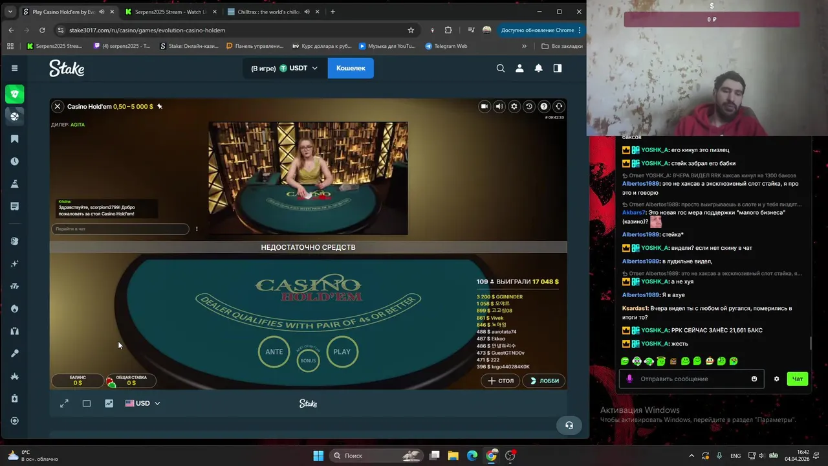This screenshot has height=466, width=828.
Task: Click the Stake logo
Action: [67, 68]
